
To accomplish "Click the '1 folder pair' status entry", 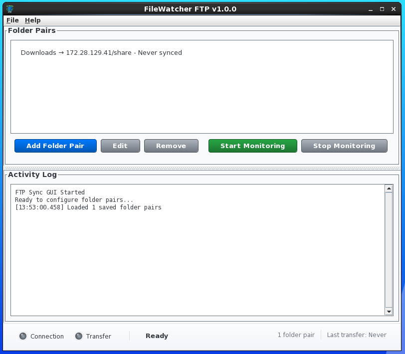I will [x=296, y=335].
